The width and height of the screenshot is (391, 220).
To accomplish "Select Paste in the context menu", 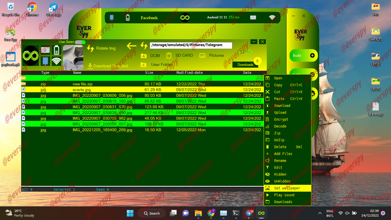I will click(x=287, y=99).
